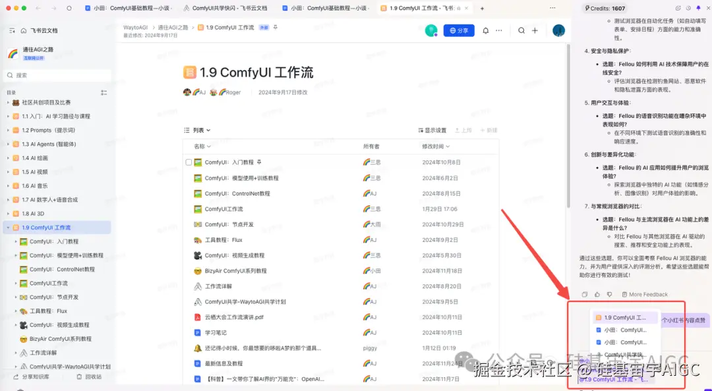Image resolution: width=712 pixels, height=391 pixels.
Task: Click the copy icon under the Fellou response
Action: click(585, 294)
